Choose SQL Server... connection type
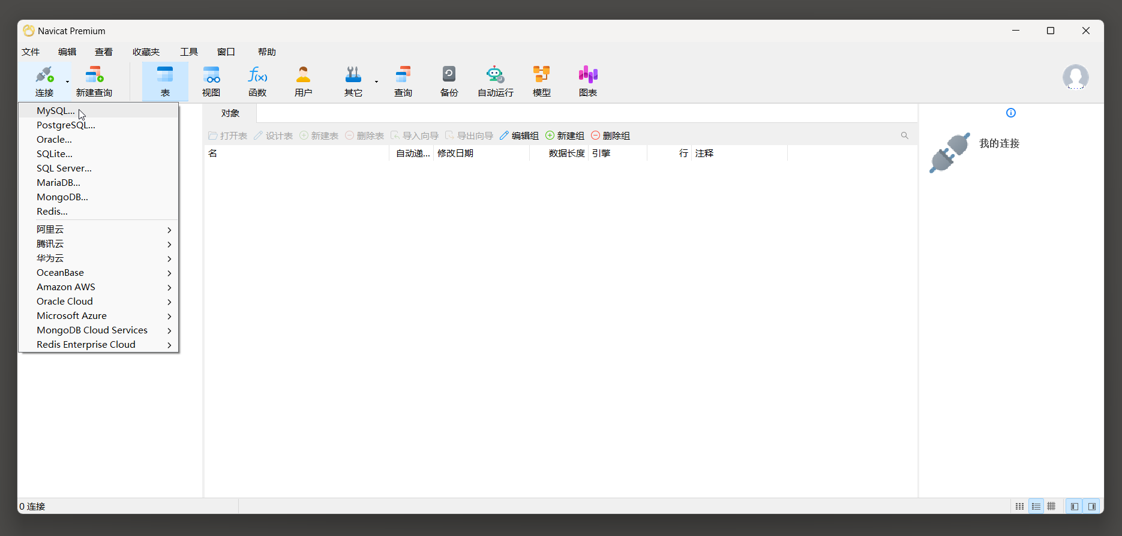This screenshot has width=1122, height=536. (98, 168)
